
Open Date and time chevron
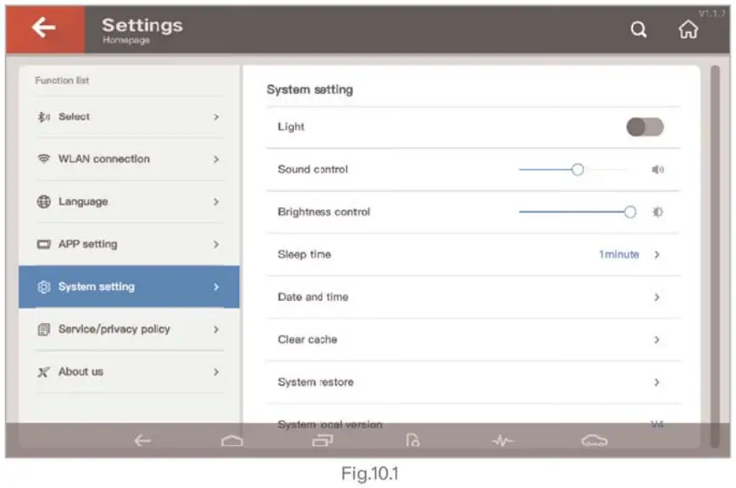[x=657, y=297]
